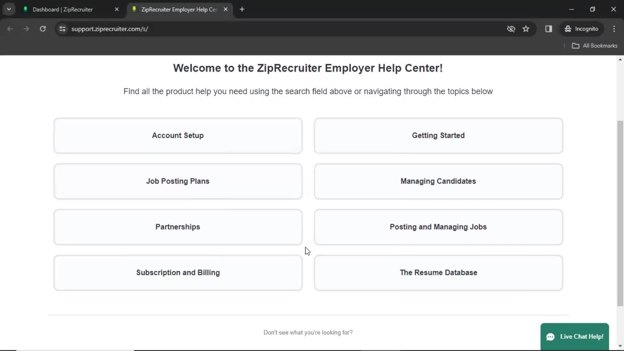Open the Getting Started help topic
This screenshot has height=351, width=624.
pyautogui.click(x=438, y=136)
